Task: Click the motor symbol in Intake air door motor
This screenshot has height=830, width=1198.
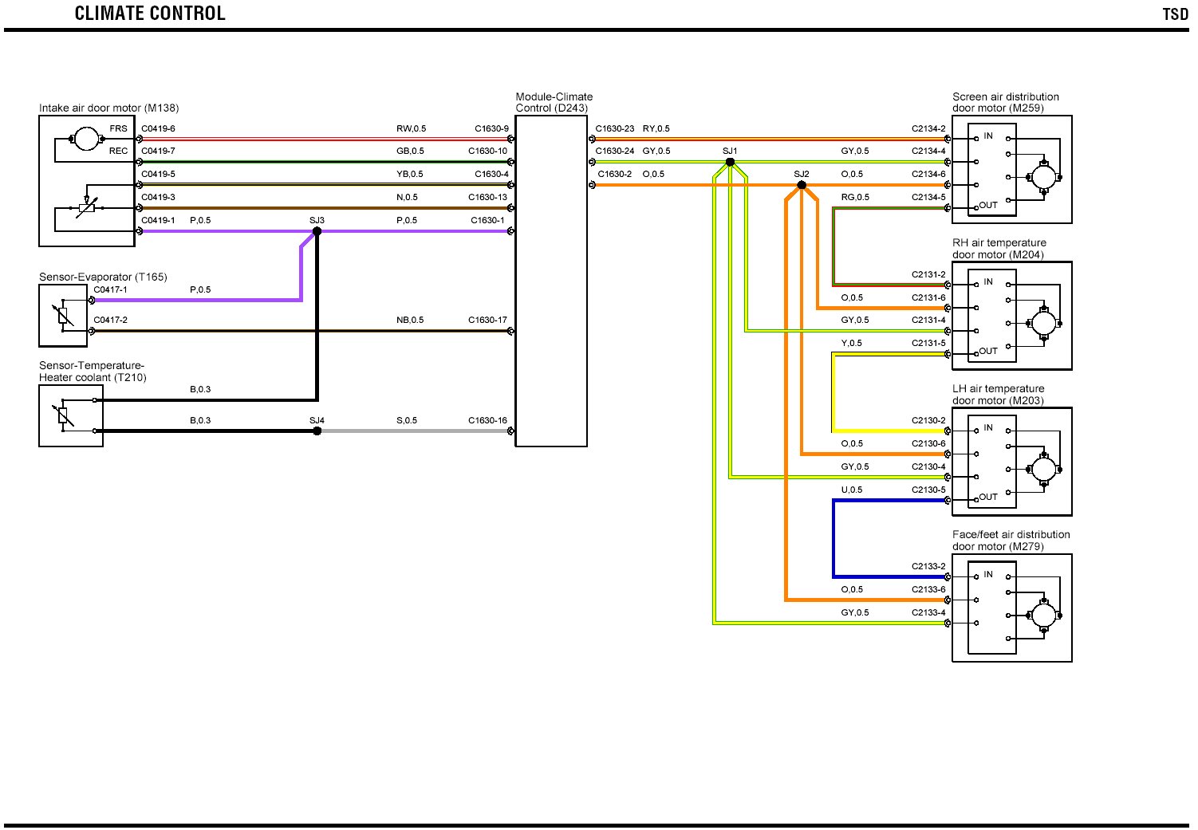Action: tap(86, 140)
